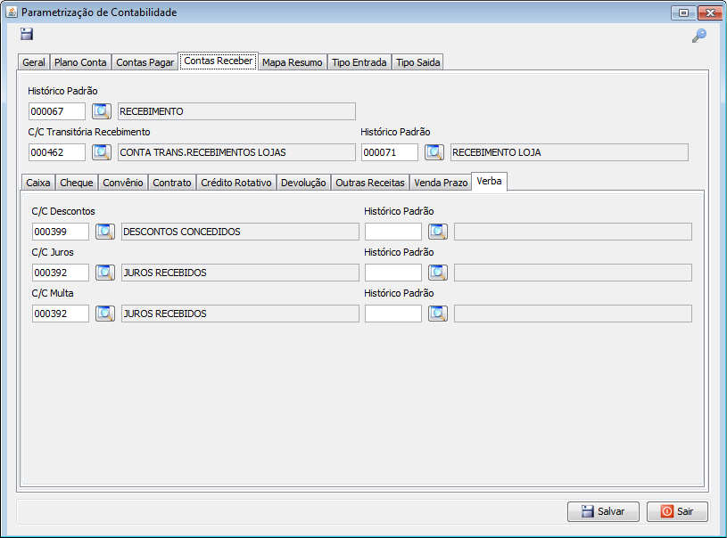Screen dimensions: 727x538
Task: Open lookup for C/C Transitória Recebimento
Action: 102,152
